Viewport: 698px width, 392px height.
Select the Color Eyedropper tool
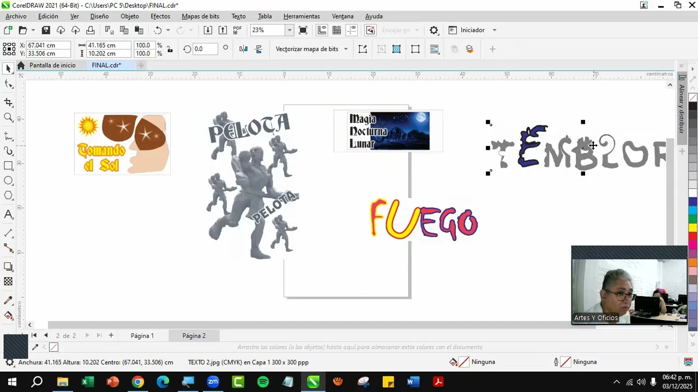[x=8, y=301]
